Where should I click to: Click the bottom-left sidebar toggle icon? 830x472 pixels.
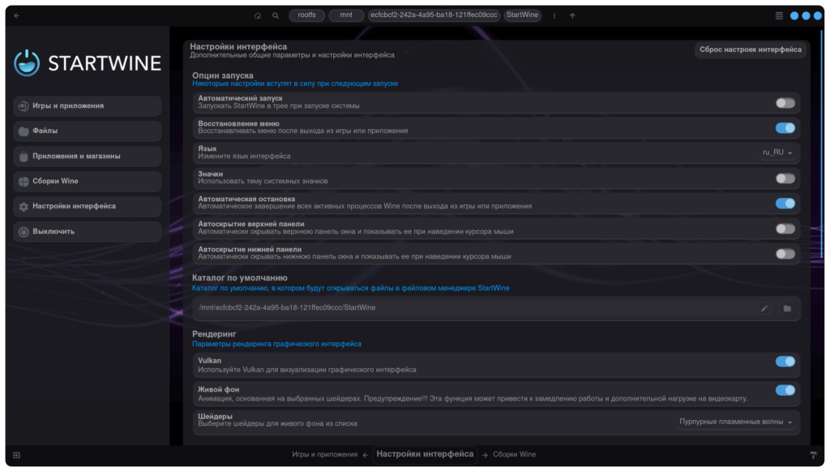click(17, 455)
